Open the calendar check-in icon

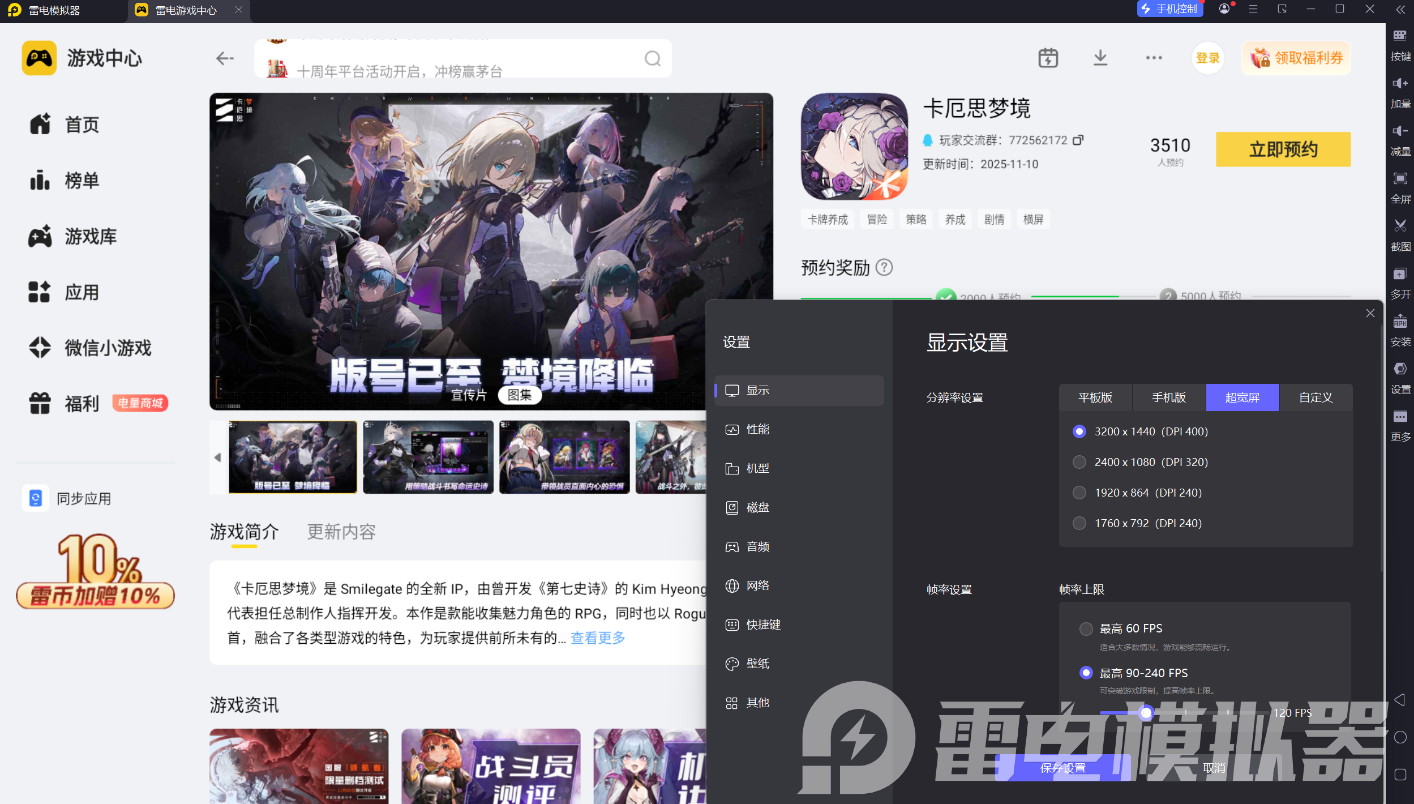point(1048,58)
